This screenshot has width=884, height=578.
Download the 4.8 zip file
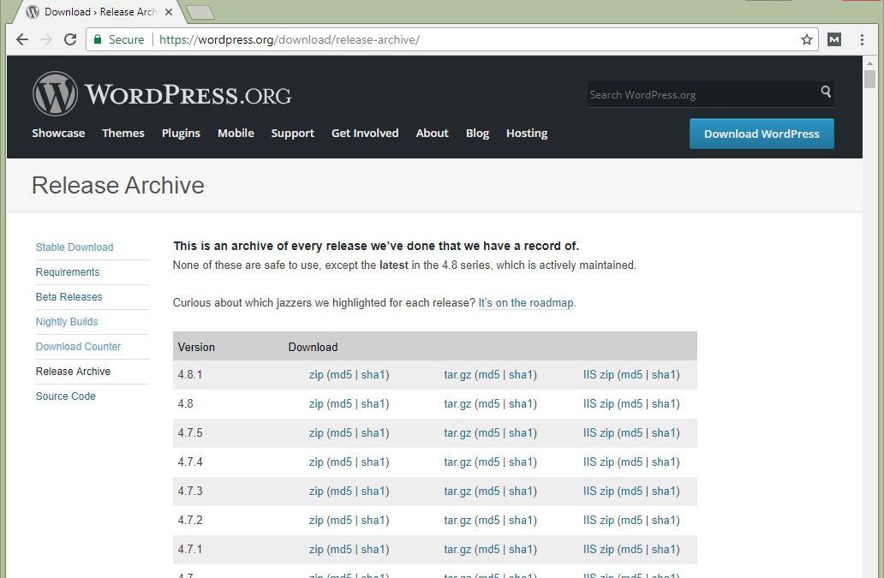click(x=316, y=404)
